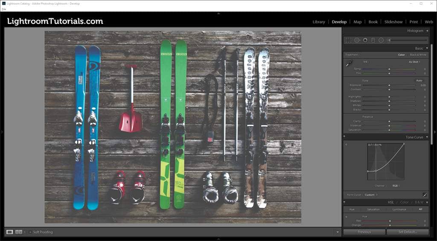
Task: Click the Previous button
Action: coord(364,232)
